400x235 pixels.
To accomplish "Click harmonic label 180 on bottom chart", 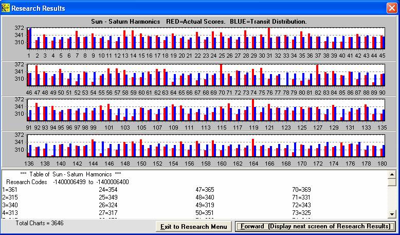I will 382,164.
